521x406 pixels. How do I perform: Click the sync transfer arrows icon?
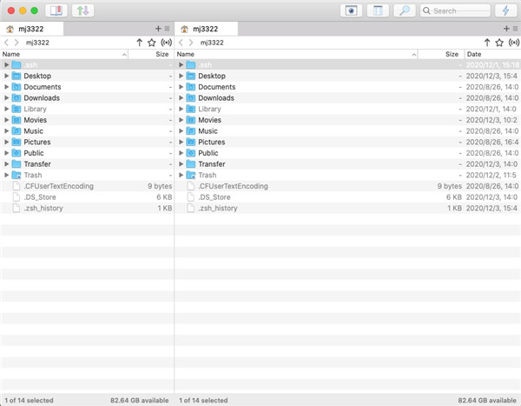(83, 10)
